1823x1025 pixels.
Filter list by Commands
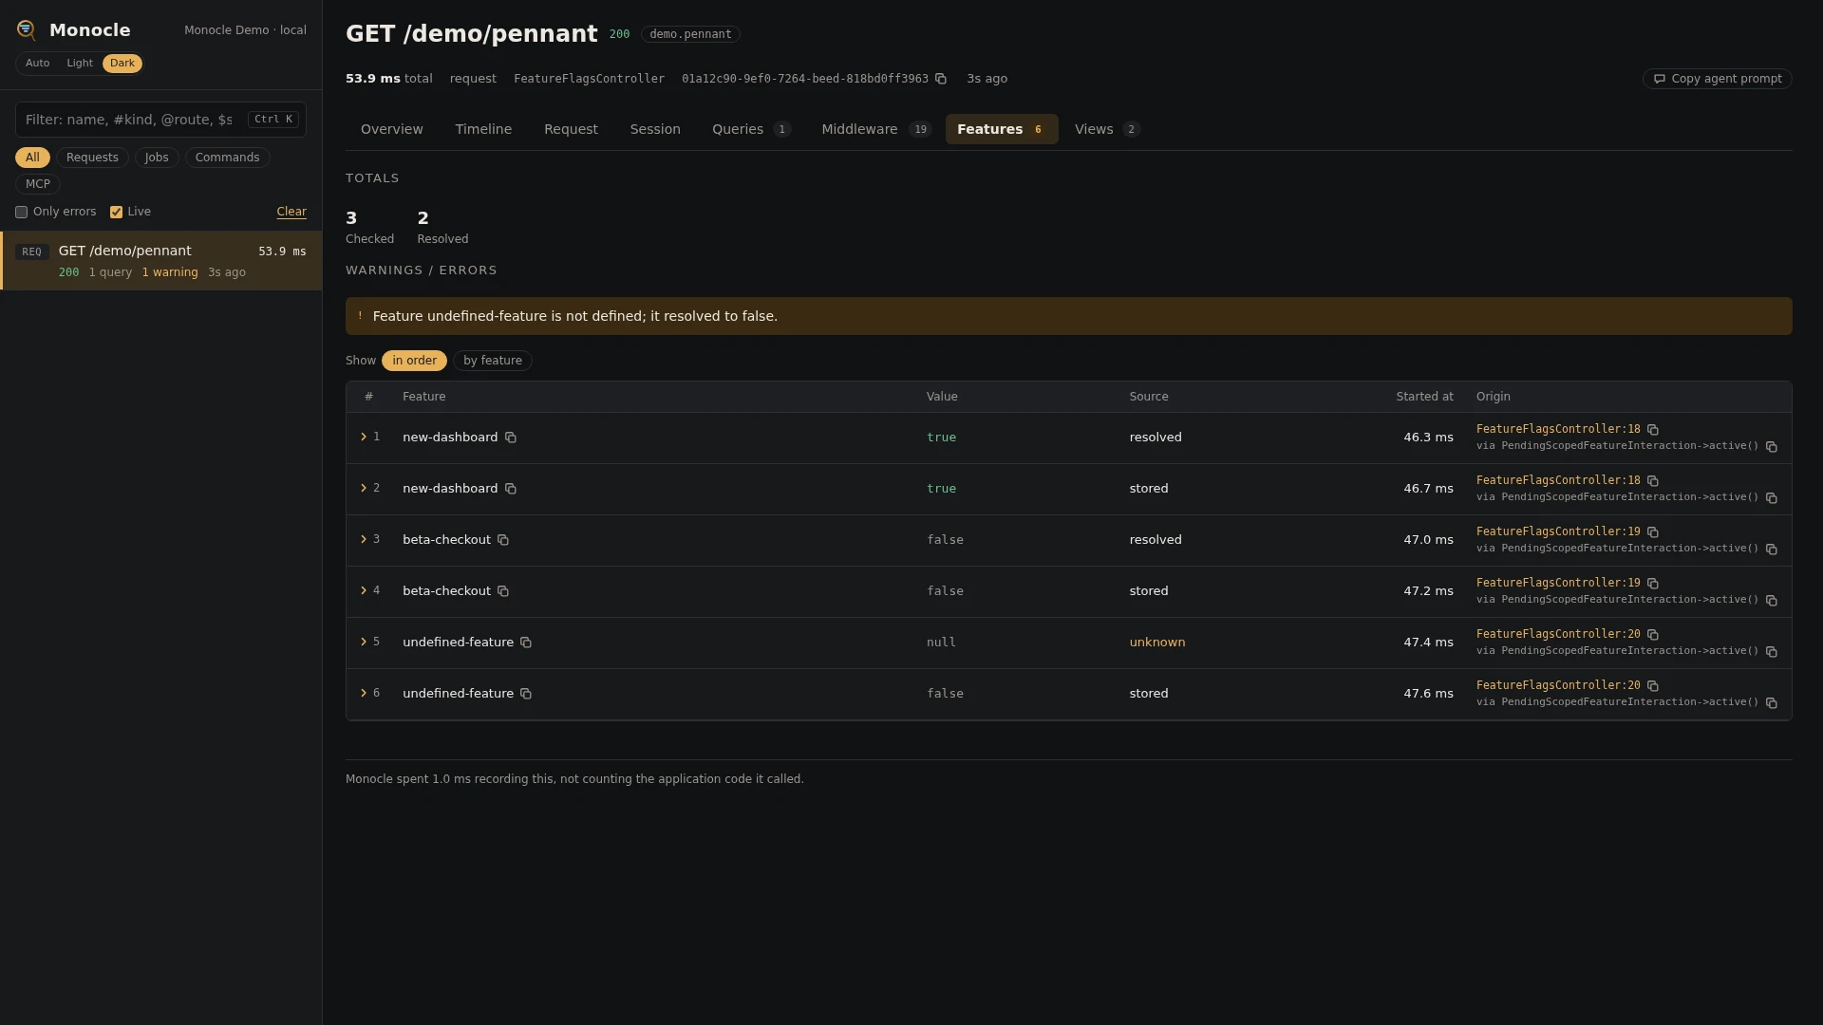tap(227, 158)
